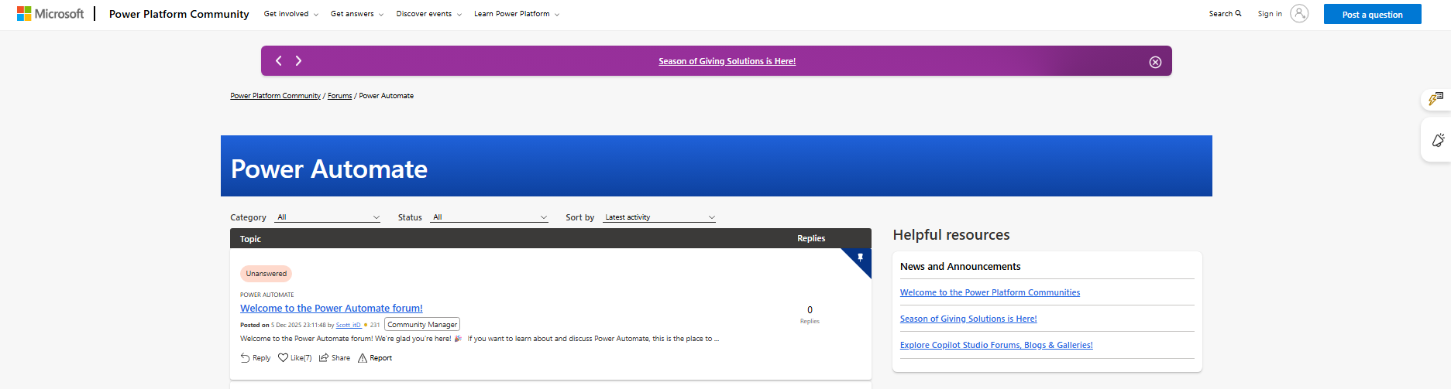Open the lightning feedback side widget

coord(1436,99)
